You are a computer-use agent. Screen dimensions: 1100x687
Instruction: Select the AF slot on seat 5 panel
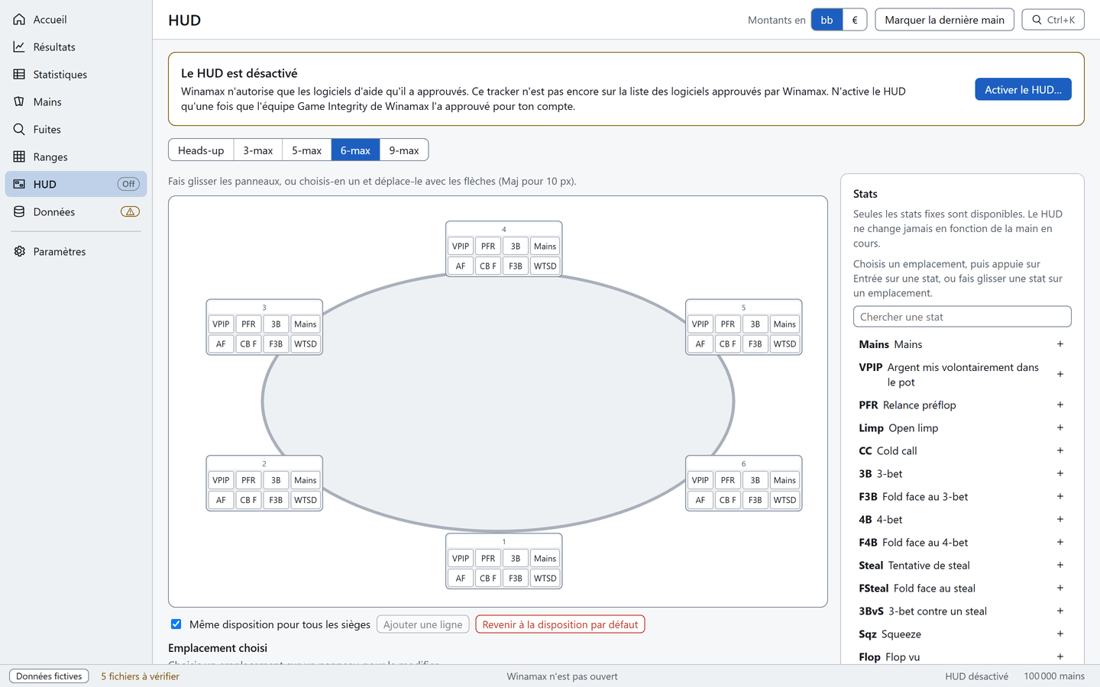pos(700,344)
